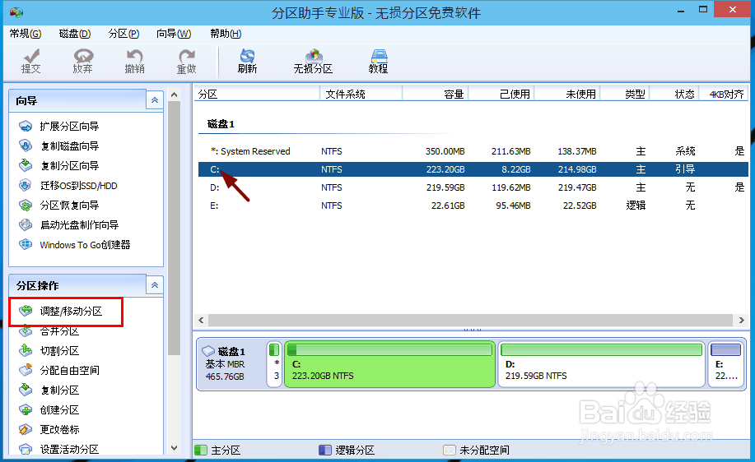This screenshot has width=755, height=462.
Task: Open the 分区(P) menu
Action: [124, 34]
